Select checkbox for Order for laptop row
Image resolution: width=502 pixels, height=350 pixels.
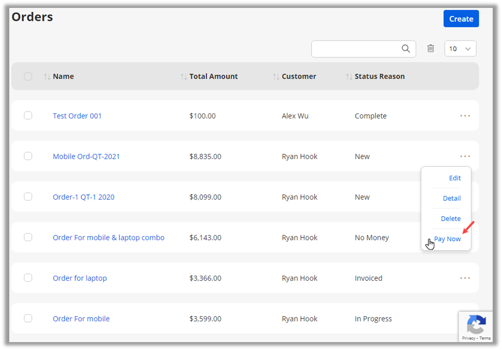click(28, 277)
